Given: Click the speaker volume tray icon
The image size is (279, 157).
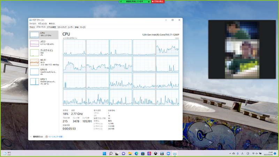Looking at the screenshot, I should click(257, 154).
